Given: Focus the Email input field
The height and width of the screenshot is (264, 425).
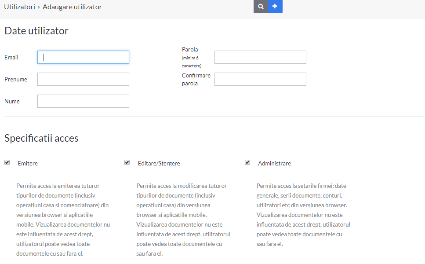Looking at the screenshot, I should point(83,57).
